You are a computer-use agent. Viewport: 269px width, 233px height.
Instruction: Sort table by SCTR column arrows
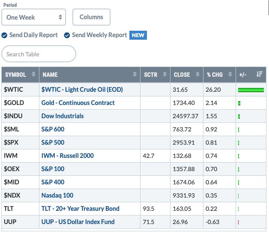pyautogui.click(x=164, y=74)
